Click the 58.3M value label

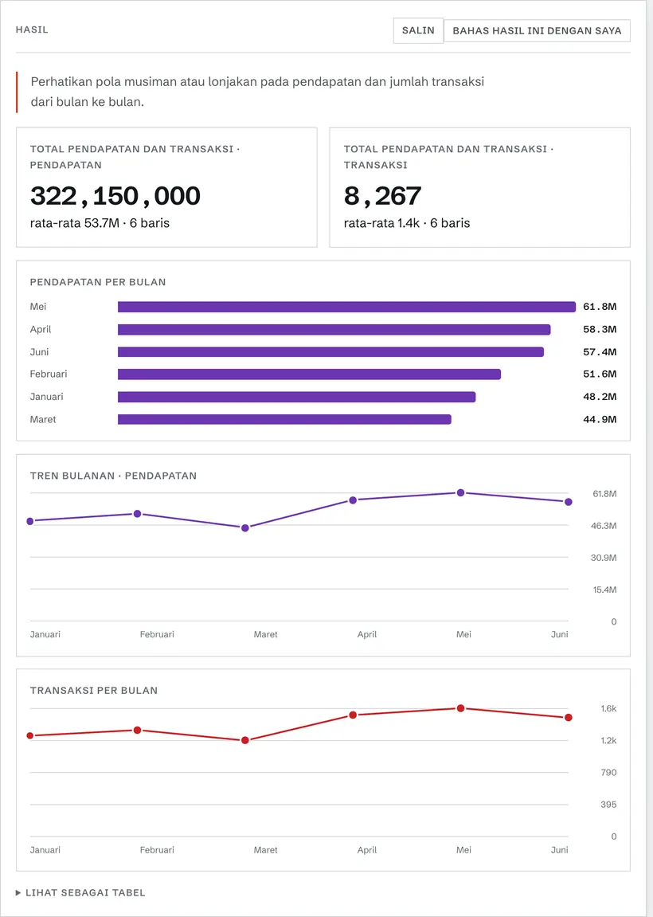point(600,329)
